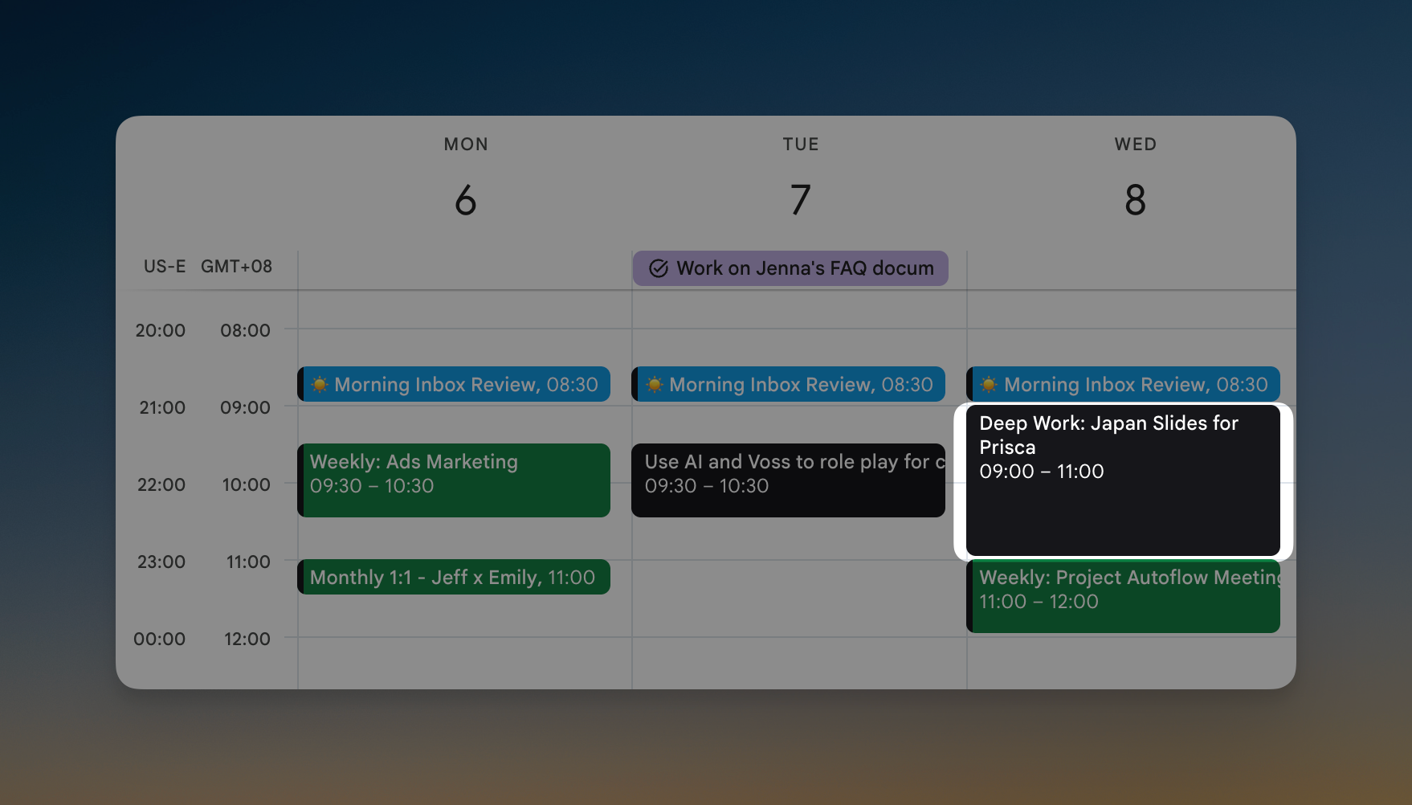Open Monday's Morning Inbox Review title text
The image size is (1412, 805).
(x=435, y=385)
